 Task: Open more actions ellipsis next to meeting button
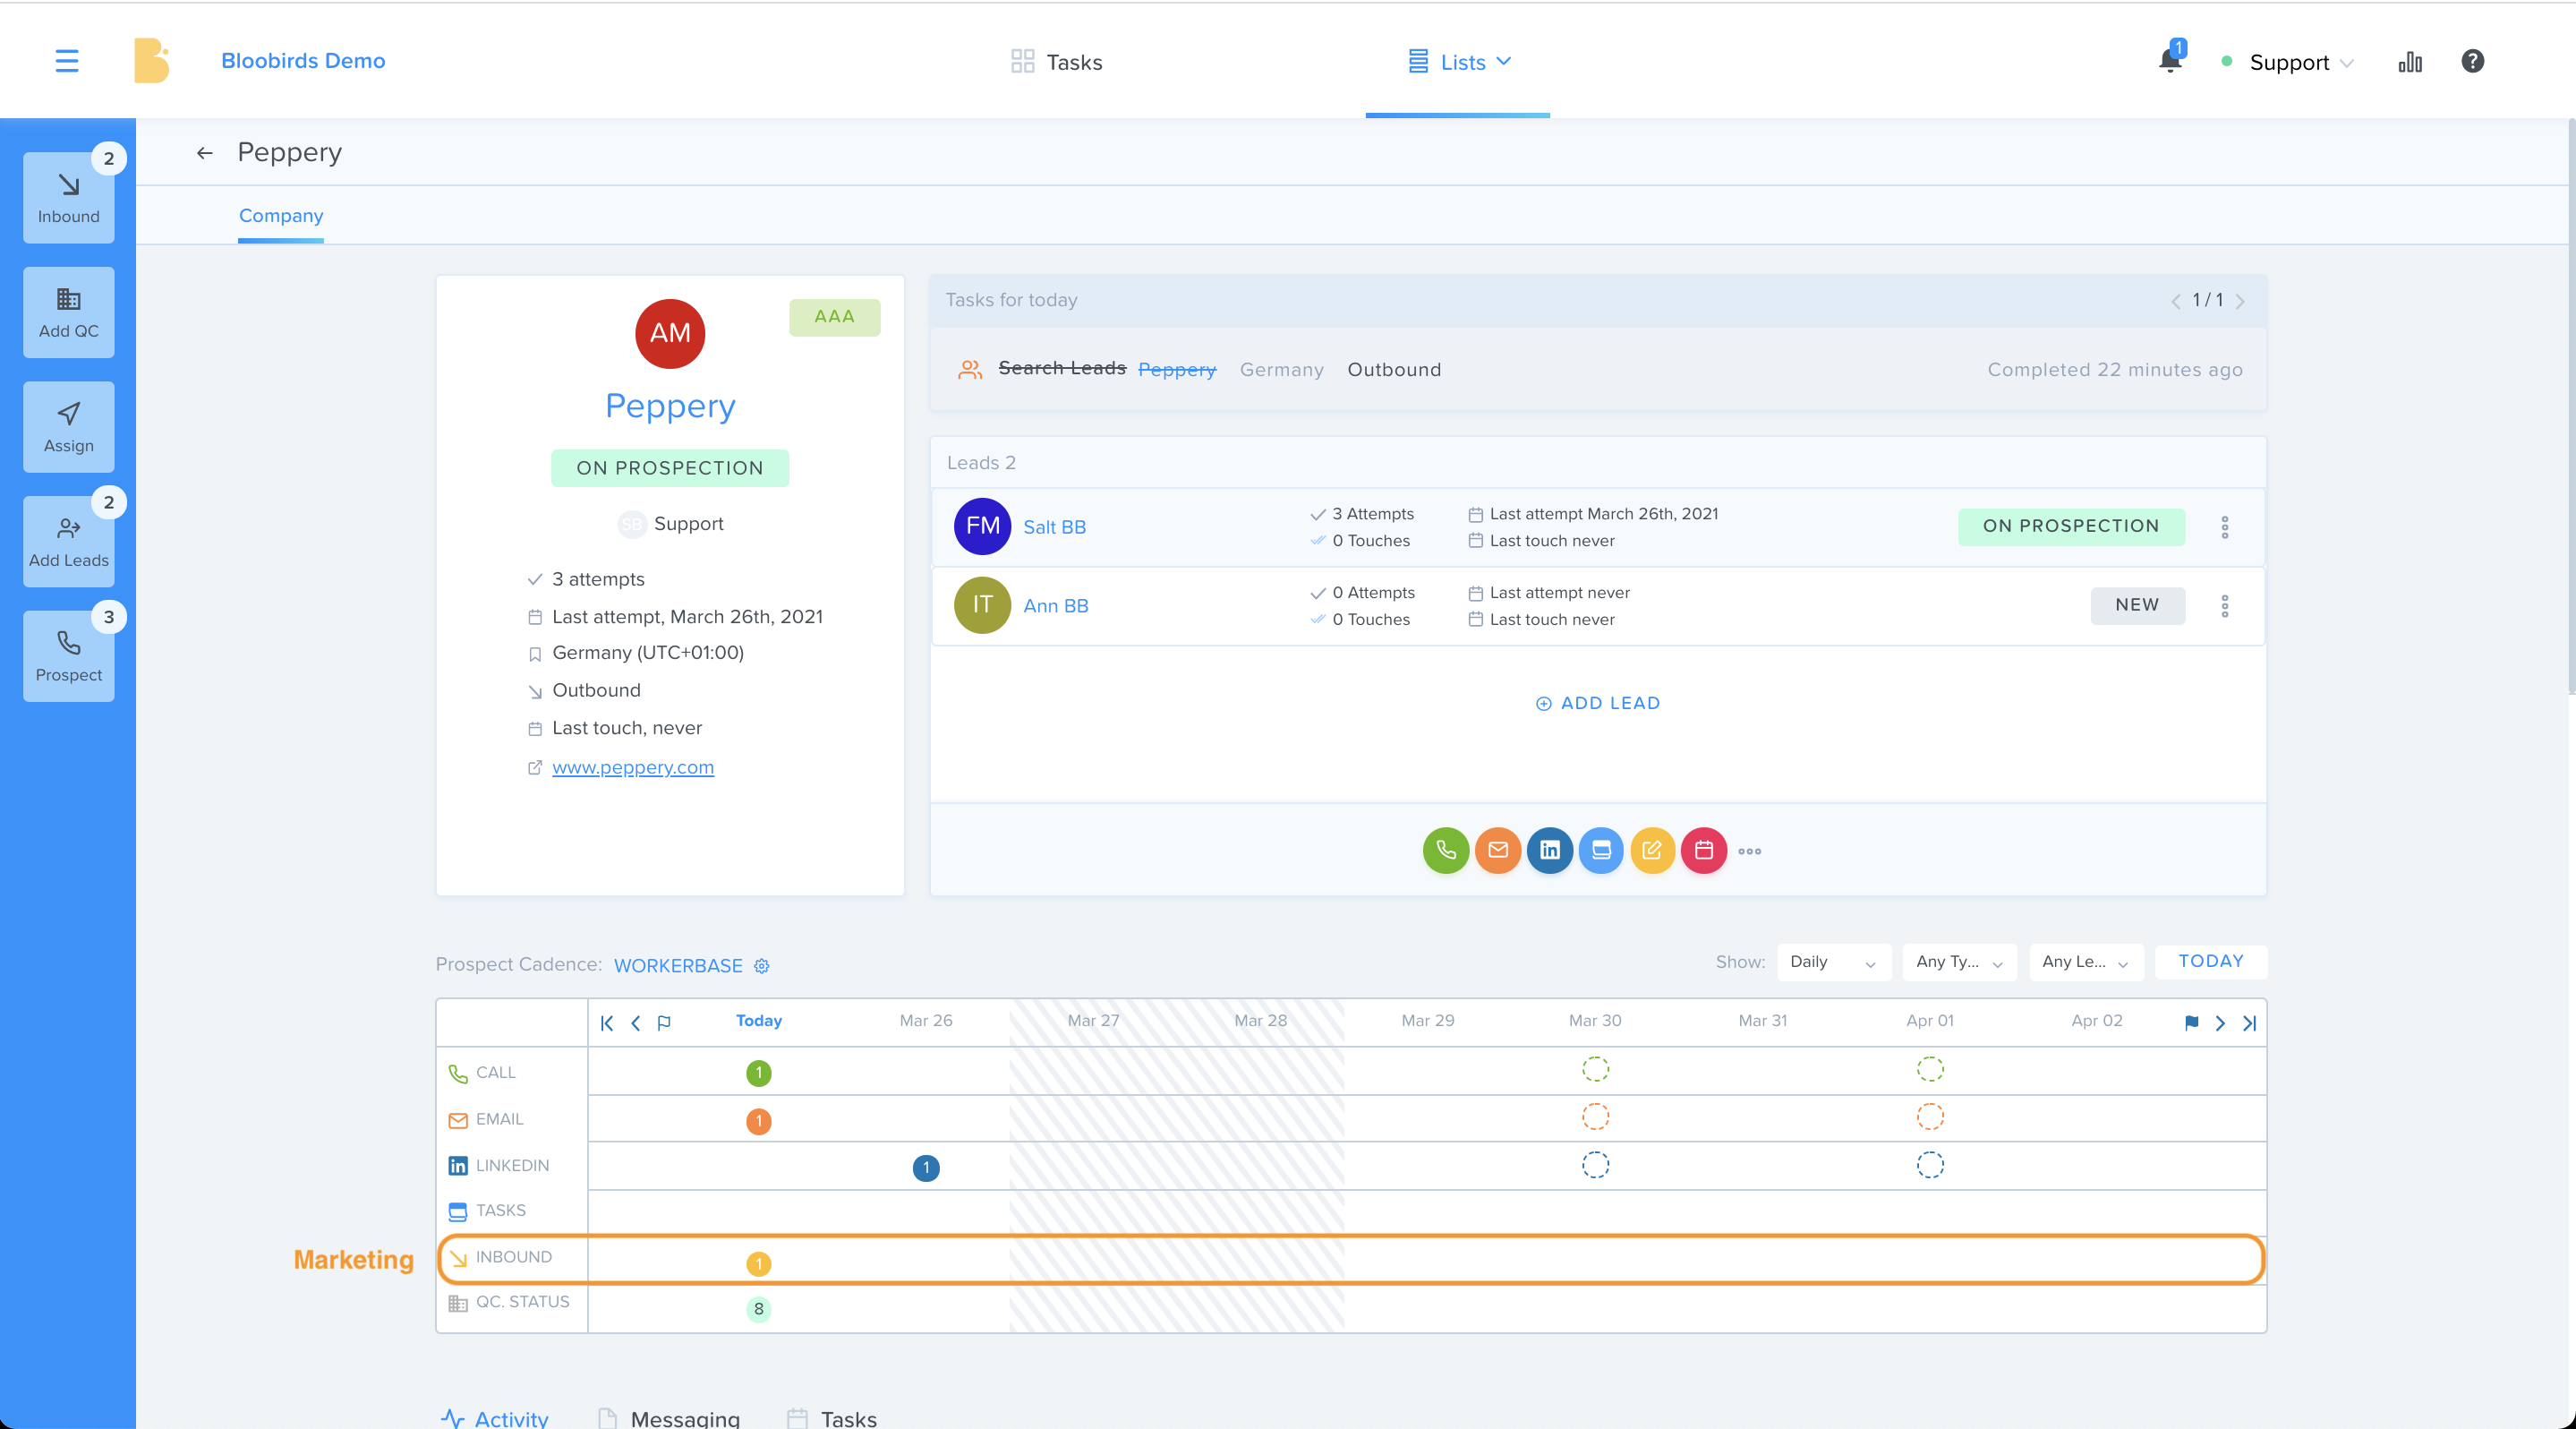[1750, 852]
